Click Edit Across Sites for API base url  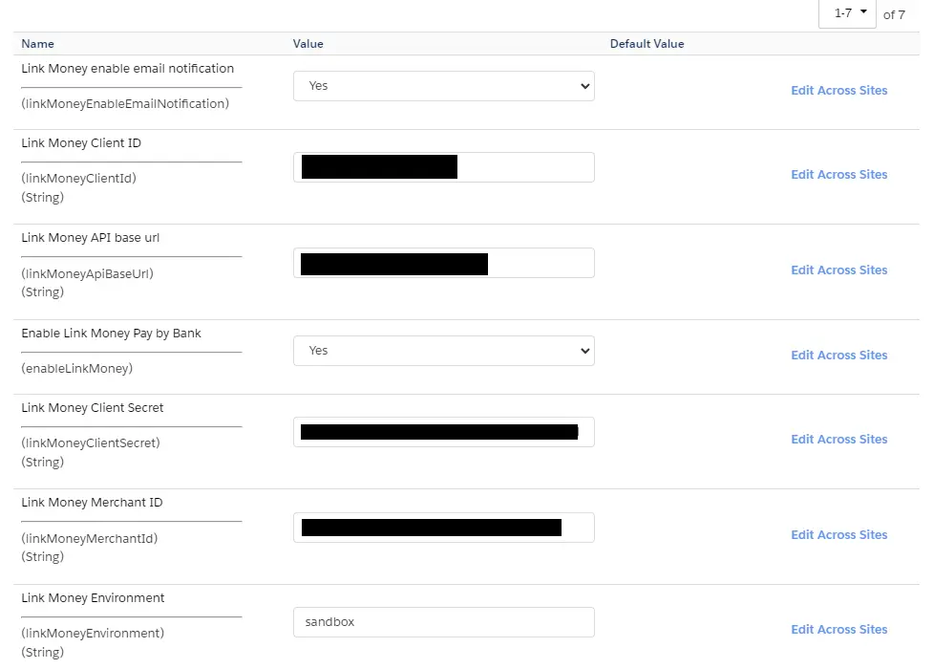(839, 270)
